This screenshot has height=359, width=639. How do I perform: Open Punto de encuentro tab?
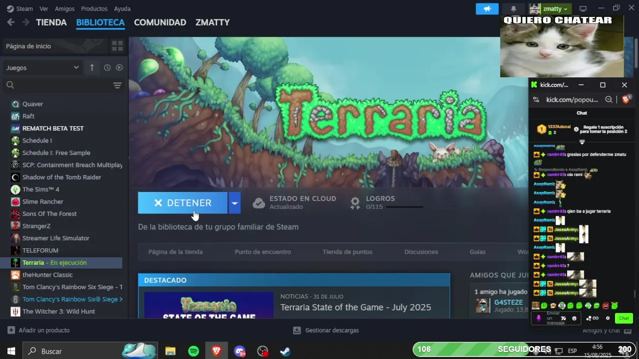coord(263,252)
